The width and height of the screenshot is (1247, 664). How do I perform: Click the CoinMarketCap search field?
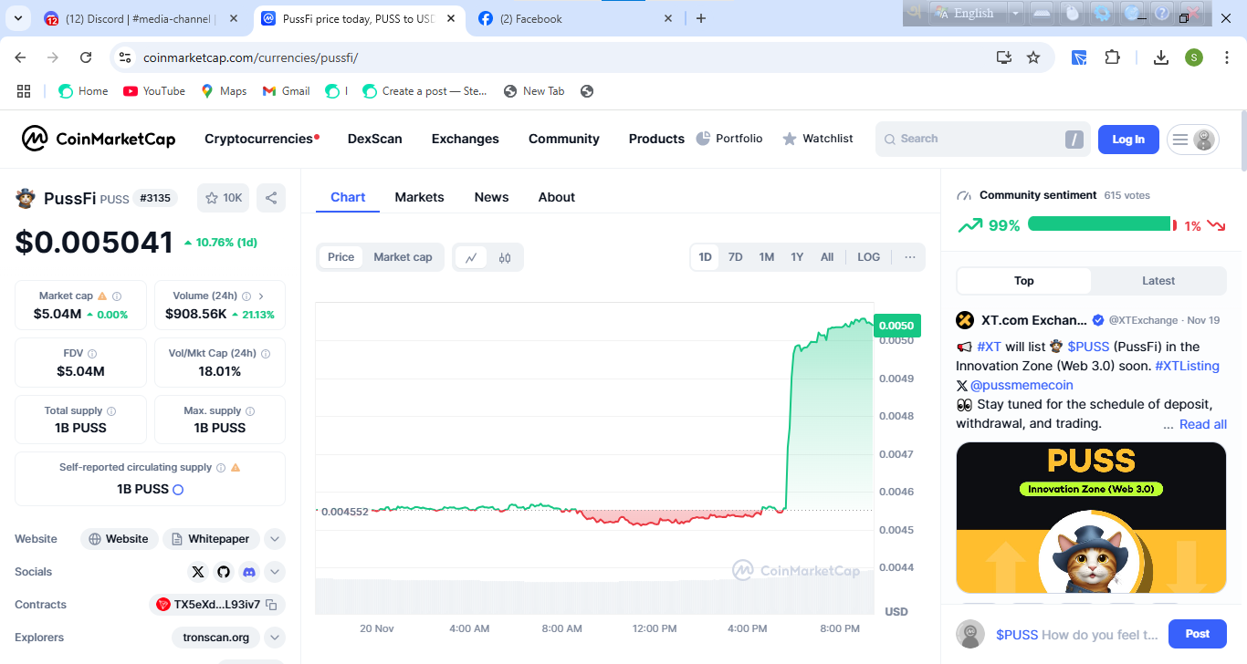(983, 140)
